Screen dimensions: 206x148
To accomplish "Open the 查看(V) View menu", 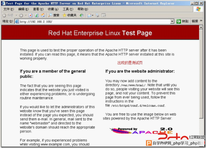I will pos(38,9).
